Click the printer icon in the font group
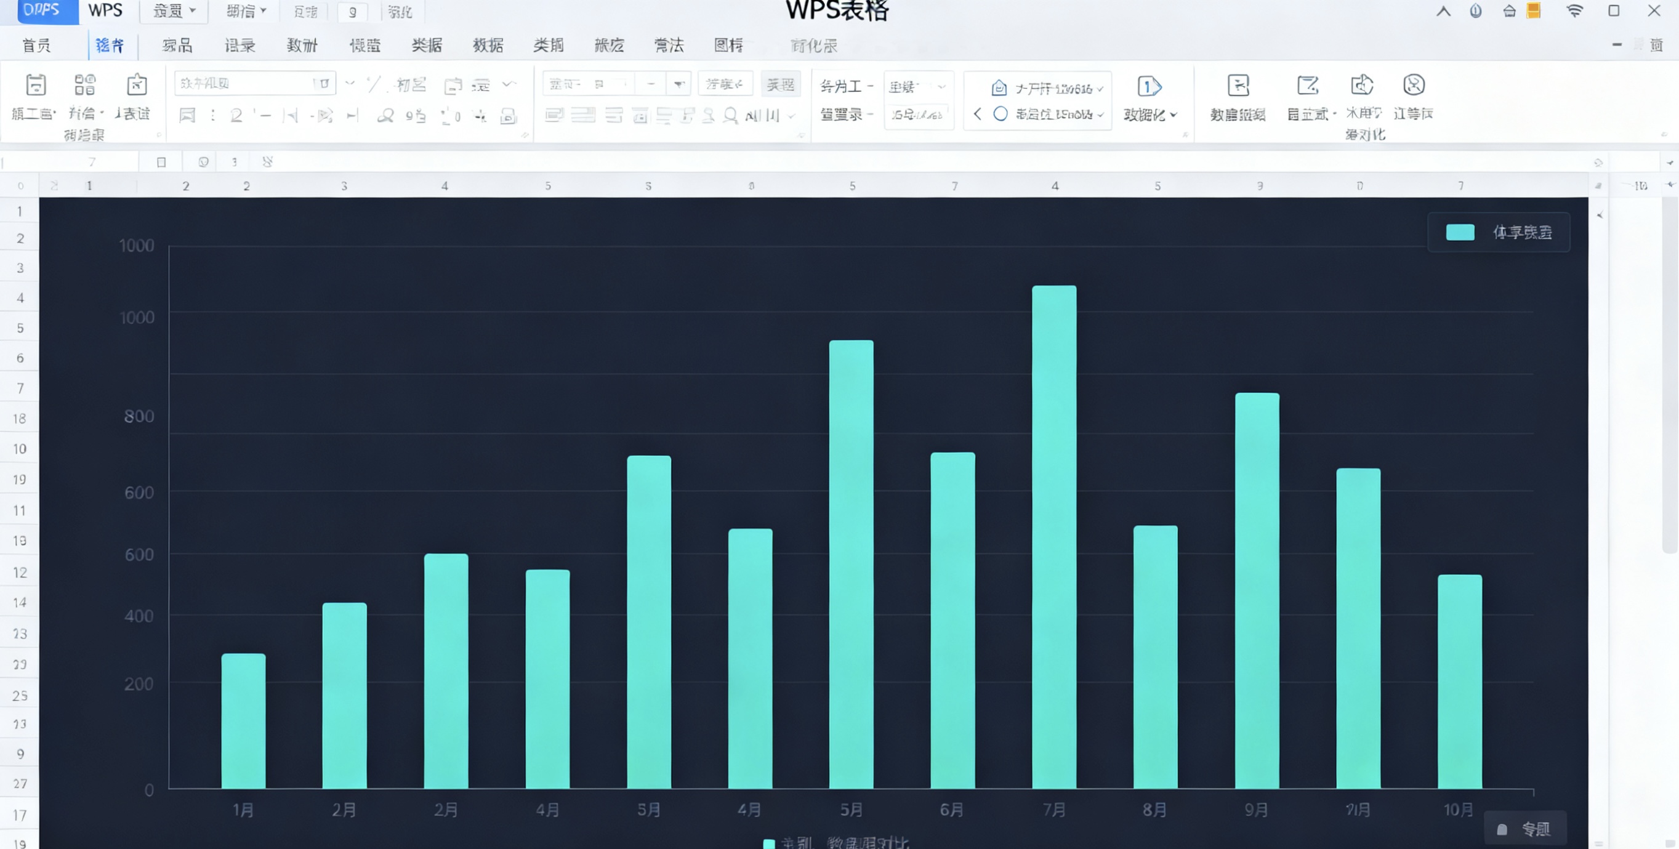The width and height of the screenshot is (1679, 849). (x=509, y=116)
